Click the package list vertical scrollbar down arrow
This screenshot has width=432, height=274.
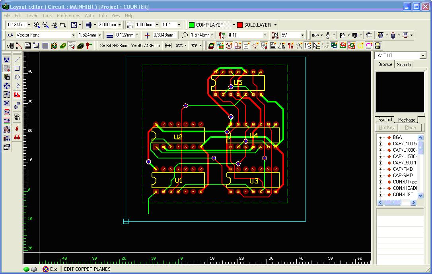420,196
